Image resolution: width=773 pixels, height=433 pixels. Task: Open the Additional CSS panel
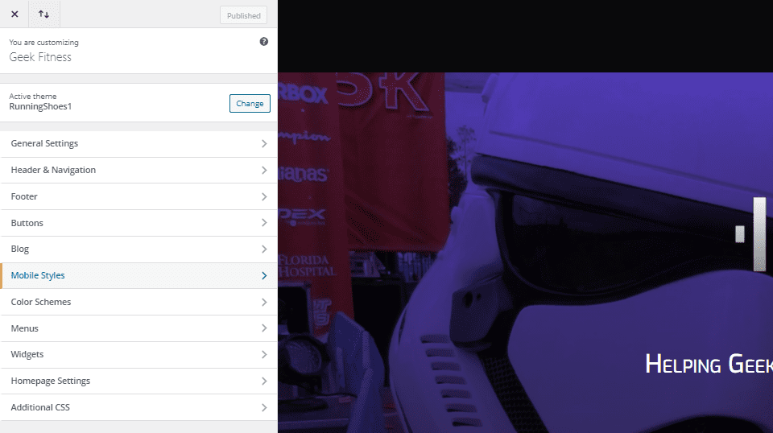coord(138,407)
